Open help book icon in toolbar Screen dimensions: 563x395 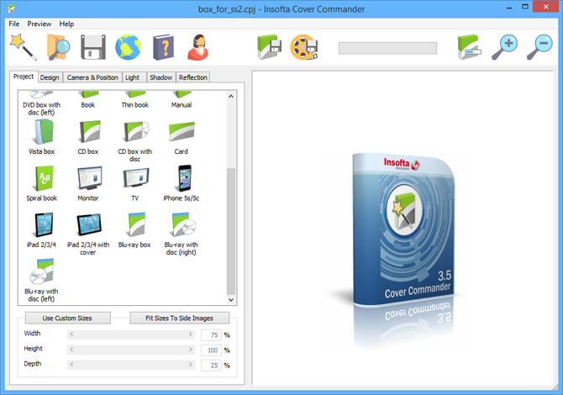(x=166, y=46)
